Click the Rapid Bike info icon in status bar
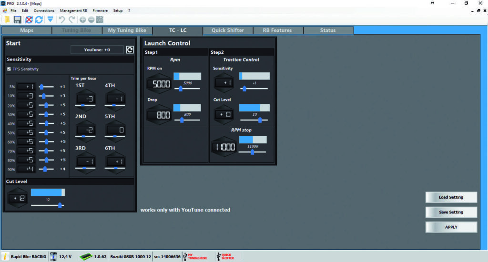 [x=6, y=257]
